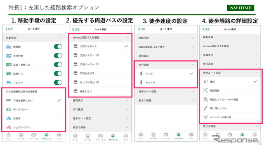Expand setowa周遊パスを優先 in panel 4
264x148 pixels.
click(x=230, y=46)
